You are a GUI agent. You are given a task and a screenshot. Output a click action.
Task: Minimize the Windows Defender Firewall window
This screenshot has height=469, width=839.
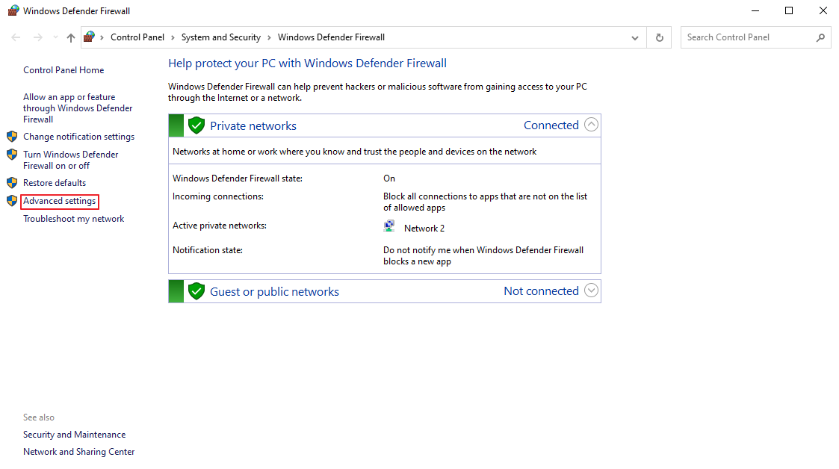pyautogui.click(x=755, y=10)
